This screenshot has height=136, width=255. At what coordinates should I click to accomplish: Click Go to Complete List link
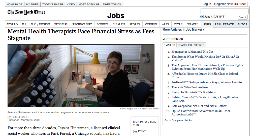178,120
